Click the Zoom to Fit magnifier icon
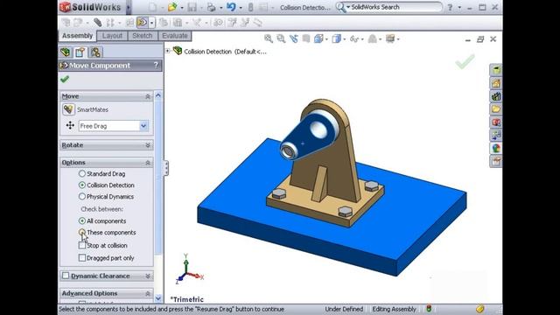The height and width of the screenshot is (315, 560). point(269,38)
